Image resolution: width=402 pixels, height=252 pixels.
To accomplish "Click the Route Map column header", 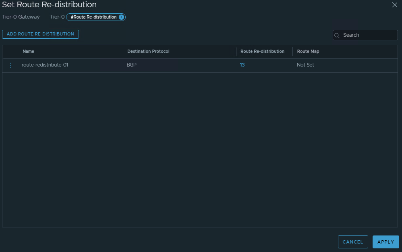I will pyautogui.click(x=308, y=51).
